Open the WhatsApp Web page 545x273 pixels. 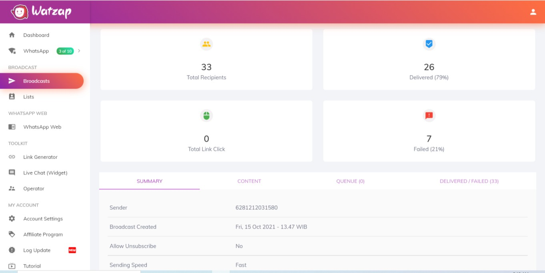pos(42,127)
